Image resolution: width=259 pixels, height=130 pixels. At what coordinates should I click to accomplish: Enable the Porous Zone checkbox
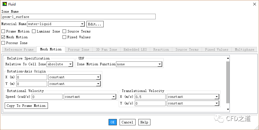[x=3, y=43]
